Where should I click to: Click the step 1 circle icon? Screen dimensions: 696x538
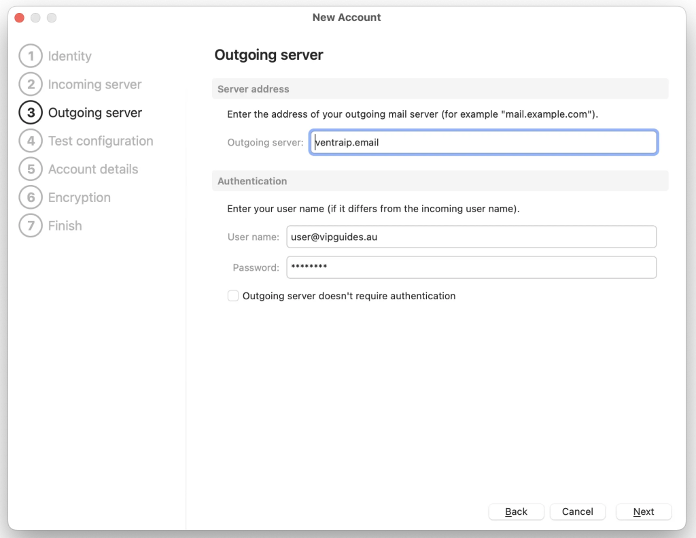[x=31, y=56]
